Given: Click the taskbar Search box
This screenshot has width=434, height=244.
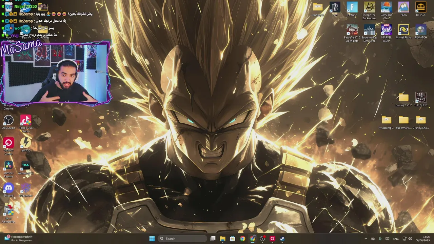Looking at the screenshot, I should coord(182,239).
